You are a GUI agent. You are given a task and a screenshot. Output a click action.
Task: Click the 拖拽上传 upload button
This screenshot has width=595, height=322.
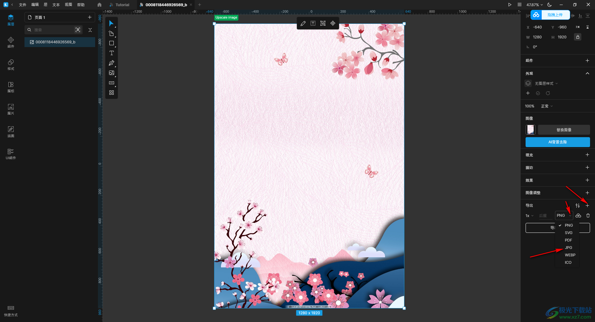[550, 15]
